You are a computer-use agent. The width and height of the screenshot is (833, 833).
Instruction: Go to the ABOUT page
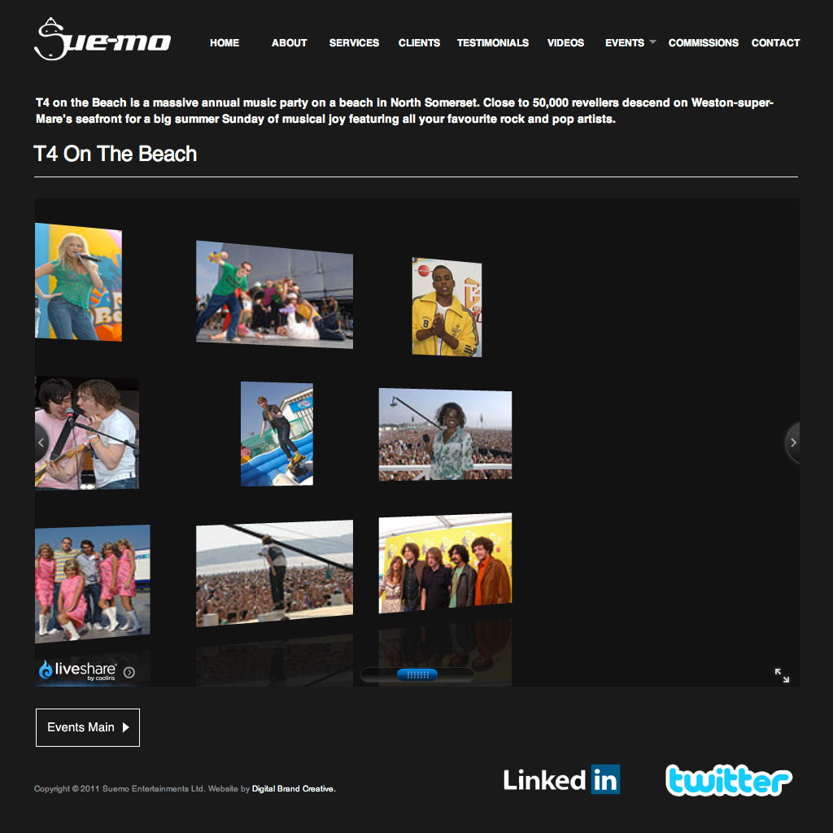pos(289,43)
